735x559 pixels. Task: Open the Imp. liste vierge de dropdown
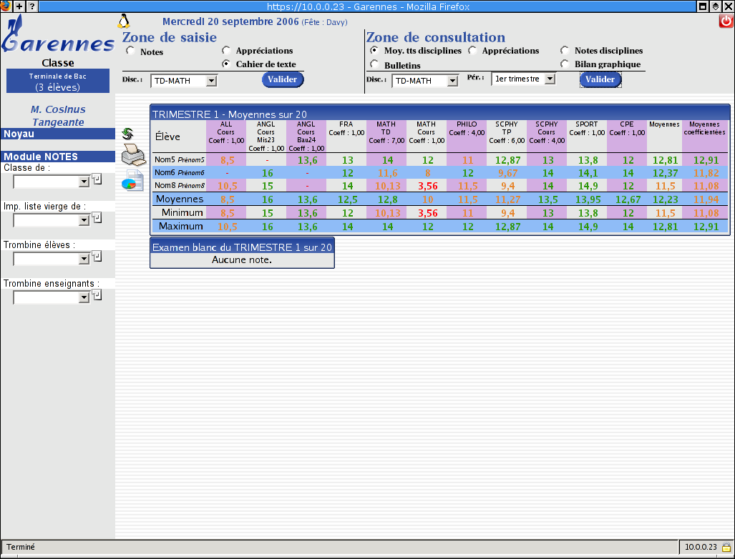51,220
